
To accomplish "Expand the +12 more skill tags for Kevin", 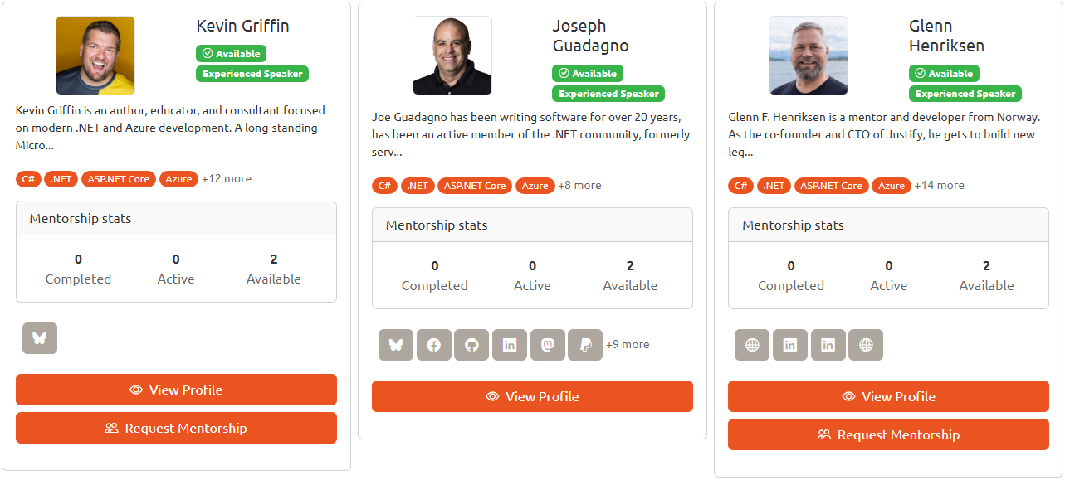I will click(x=227, y=178).
